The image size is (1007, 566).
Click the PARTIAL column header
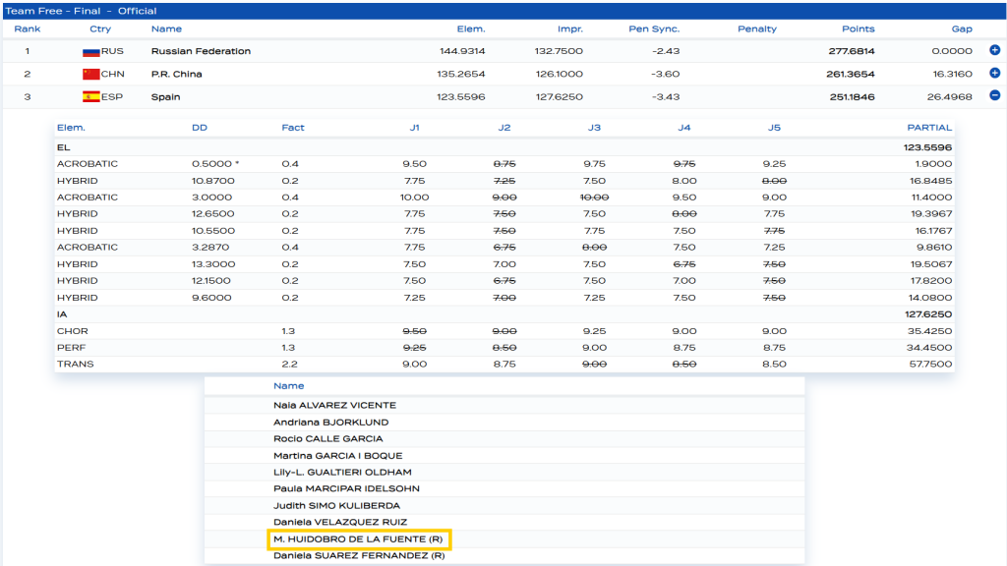click(x=929, y=128)
